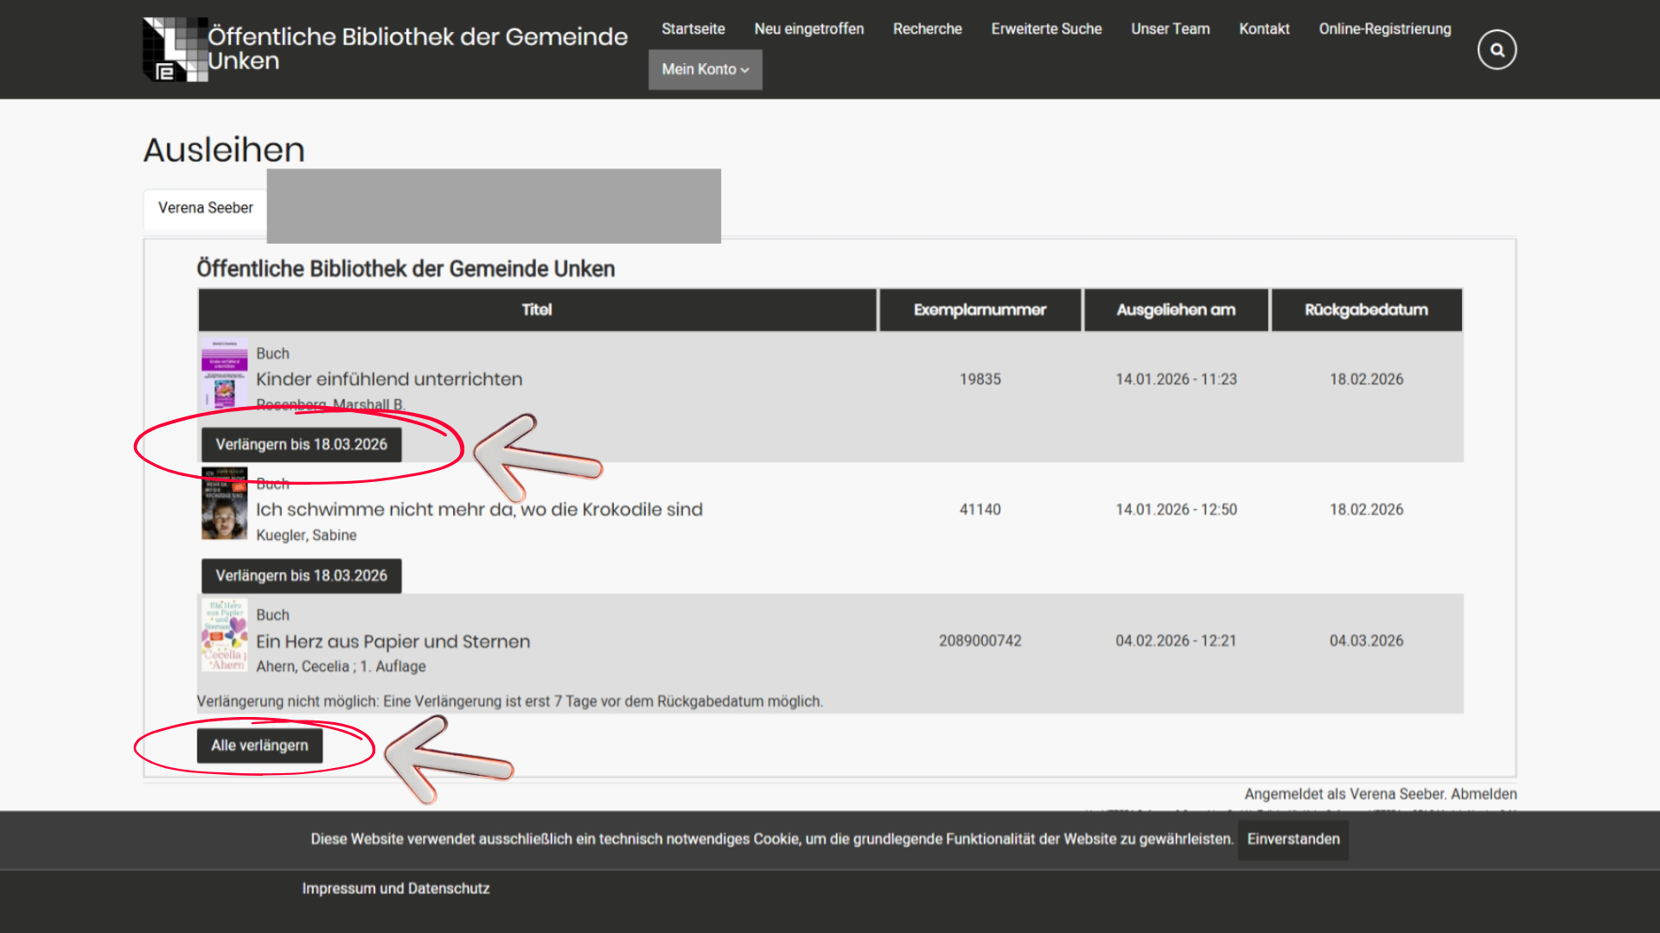This screenshot has width=1660, height=933.
Task: Click the Abmelden logout link
Action: pyautogui.click(x=1484, y=794)
